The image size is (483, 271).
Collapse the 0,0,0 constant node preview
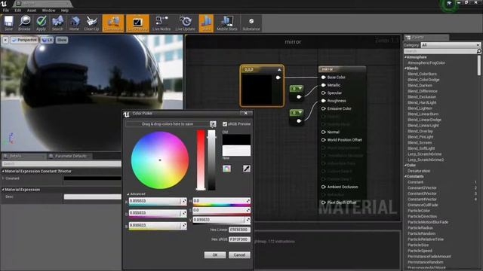[x=279, y=70]
